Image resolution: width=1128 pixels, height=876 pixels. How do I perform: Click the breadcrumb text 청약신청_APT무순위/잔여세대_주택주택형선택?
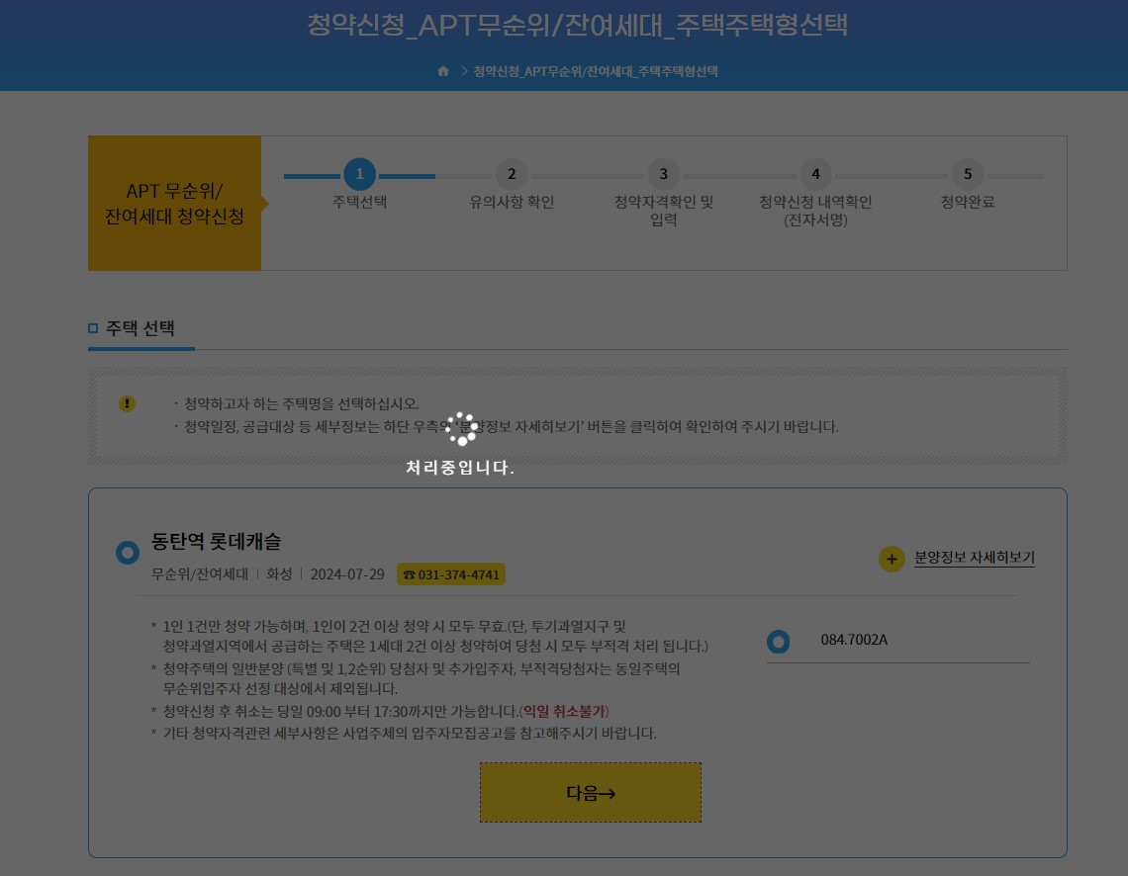click(x=596, y=71)
